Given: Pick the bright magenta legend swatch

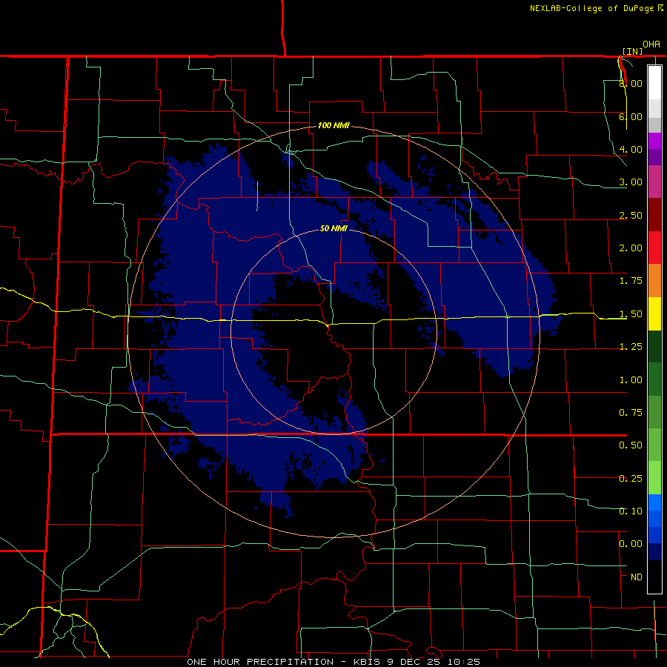Looking at the screenshot, I should tap(654, 141).
